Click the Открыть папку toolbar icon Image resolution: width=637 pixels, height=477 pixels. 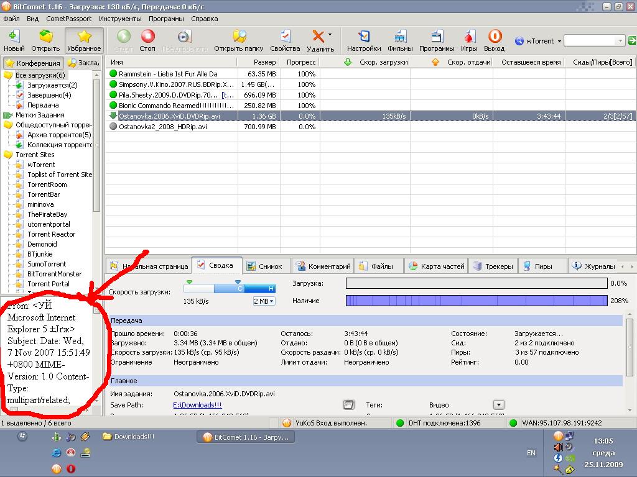239,40
